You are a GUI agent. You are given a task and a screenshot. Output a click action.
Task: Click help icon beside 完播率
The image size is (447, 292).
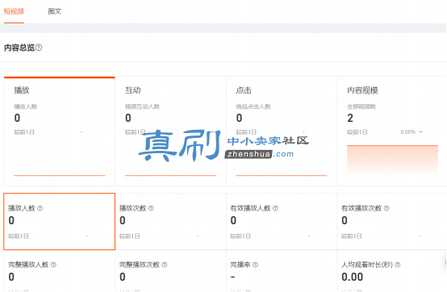[x=256, y=265]
